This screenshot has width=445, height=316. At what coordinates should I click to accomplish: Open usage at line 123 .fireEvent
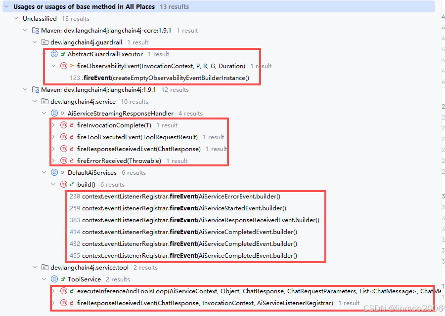coord(159,78)
